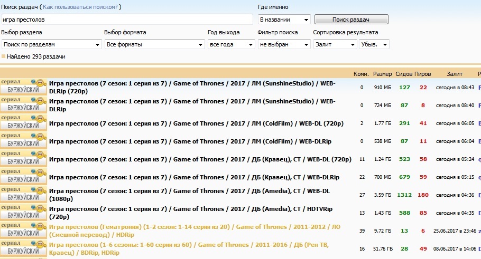Click the 'Размер' column header

(383, 74)
